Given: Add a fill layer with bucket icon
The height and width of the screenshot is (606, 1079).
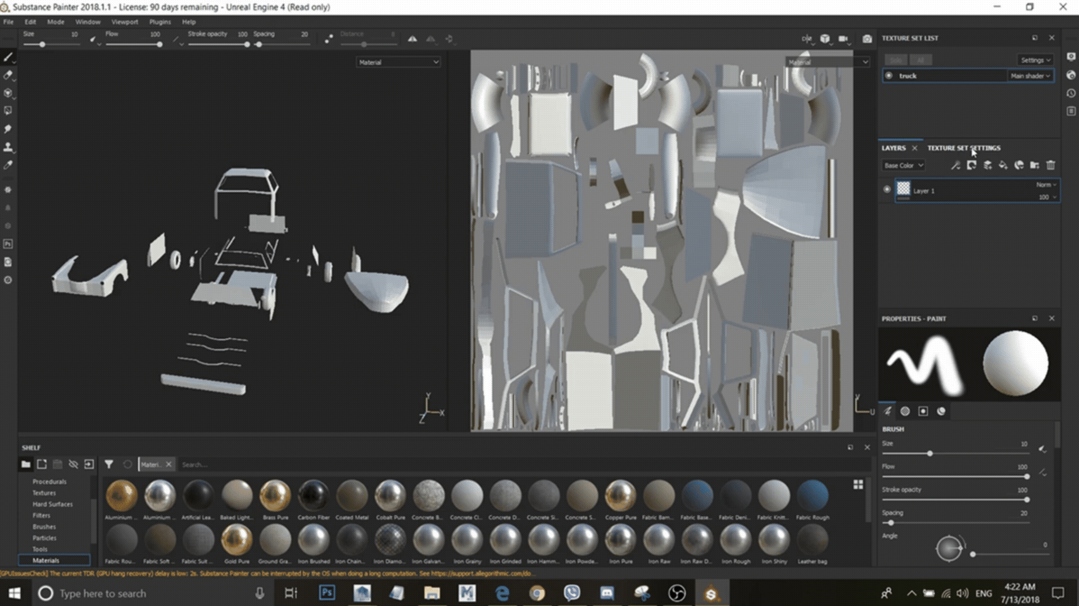Looking at the screenshot, I should tap(1003, 165).
